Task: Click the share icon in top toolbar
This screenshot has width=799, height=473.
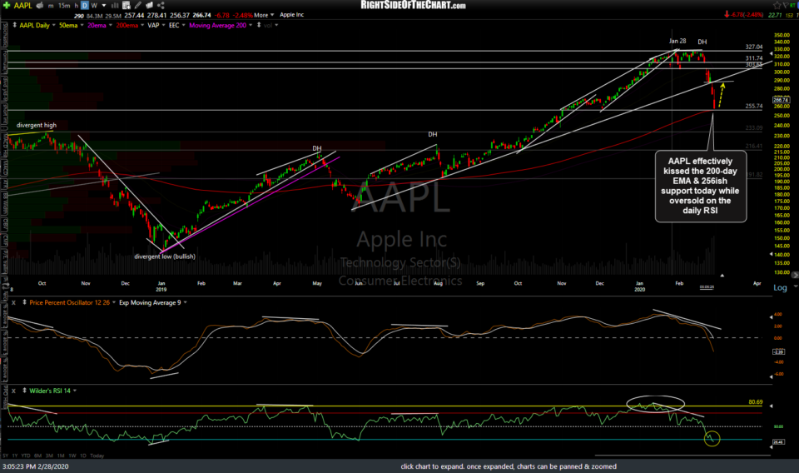Action: [x=161, y=5]
